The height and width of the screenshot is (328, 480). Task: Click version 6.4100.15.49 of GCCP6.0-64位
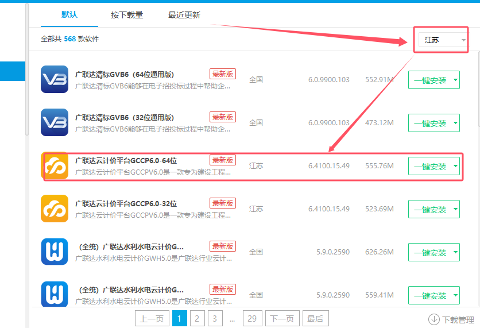[x=329, y=166]
